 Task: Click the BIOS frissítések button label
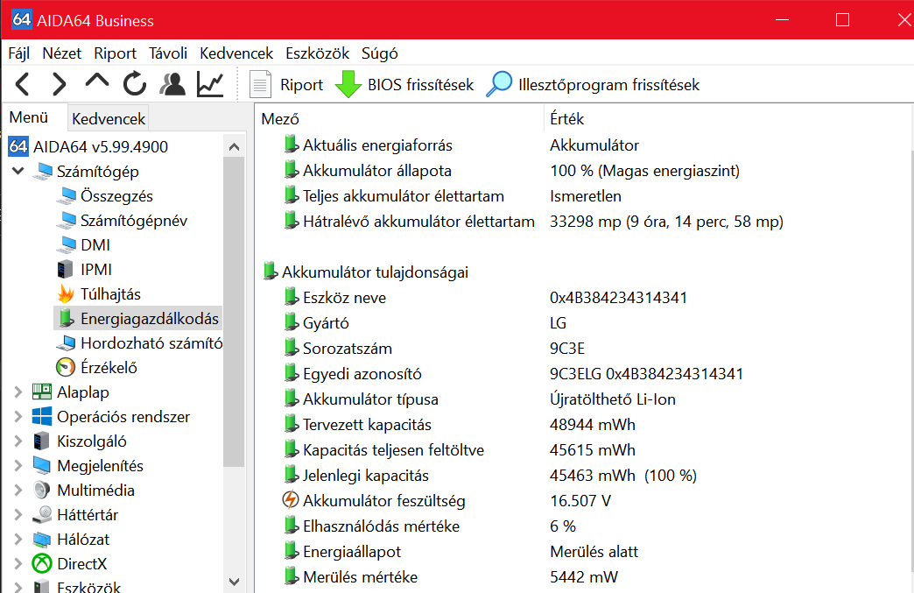tap(420, 85)
